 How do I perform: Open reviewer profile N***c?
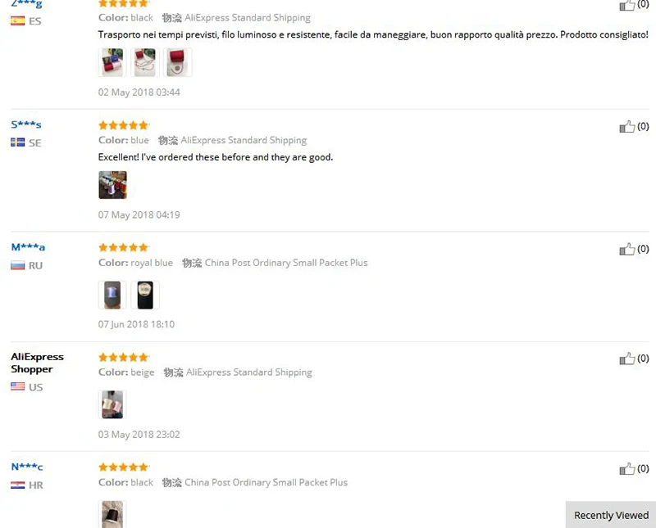pos(27,467)
